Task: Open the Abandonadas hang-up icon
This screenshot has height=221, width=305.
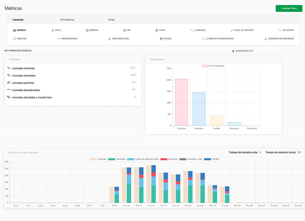Action: point(59,39)
